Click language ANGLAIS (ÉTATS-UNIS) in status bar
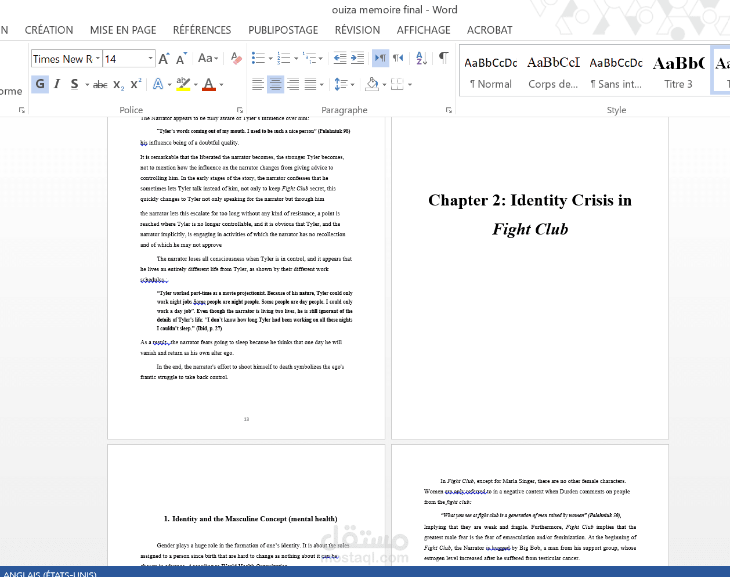 pyautogui.click(x=50, y=574)
